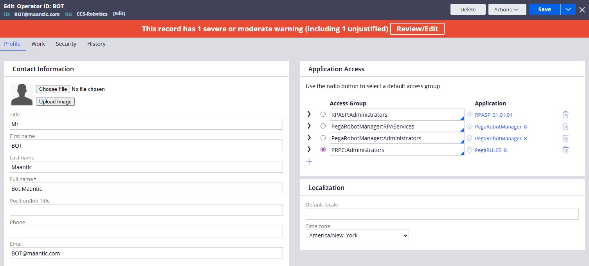
Task: Open the Time zone dropdown
Action: click(x=357, y=235)
